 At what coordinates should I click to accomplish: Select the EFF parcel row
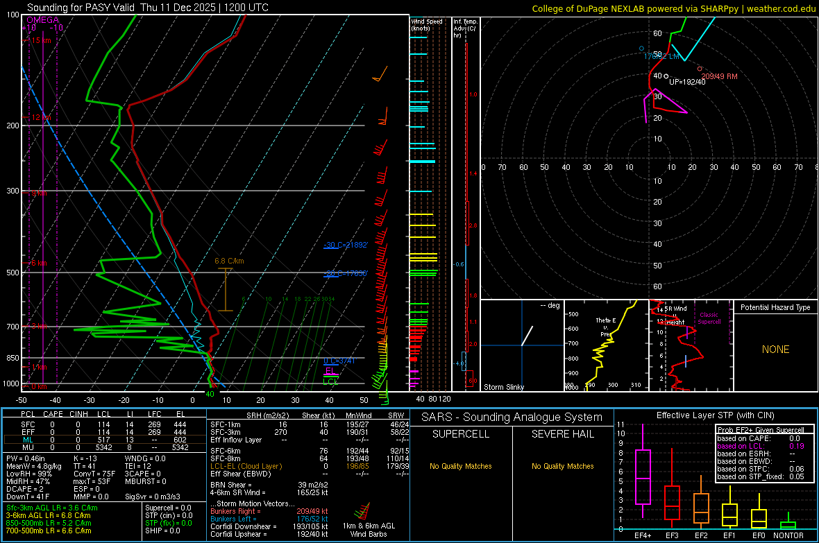[x=104, y=432]
